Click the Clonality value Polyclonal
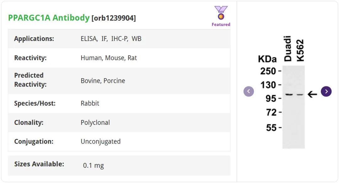Image resolution: width=339 pixels, height=183 pixels. coord(95,122)
